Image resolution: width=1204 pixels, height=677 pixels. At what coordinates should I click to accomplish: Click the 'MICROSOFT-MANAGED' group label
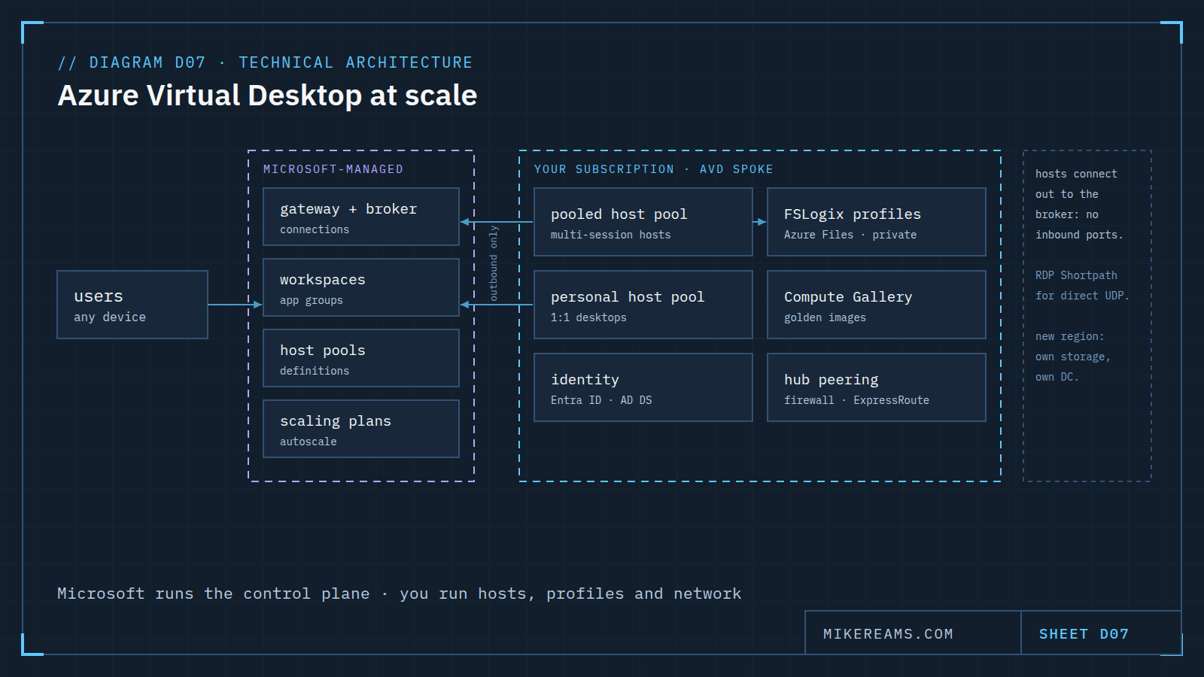(x=333, y=169)
